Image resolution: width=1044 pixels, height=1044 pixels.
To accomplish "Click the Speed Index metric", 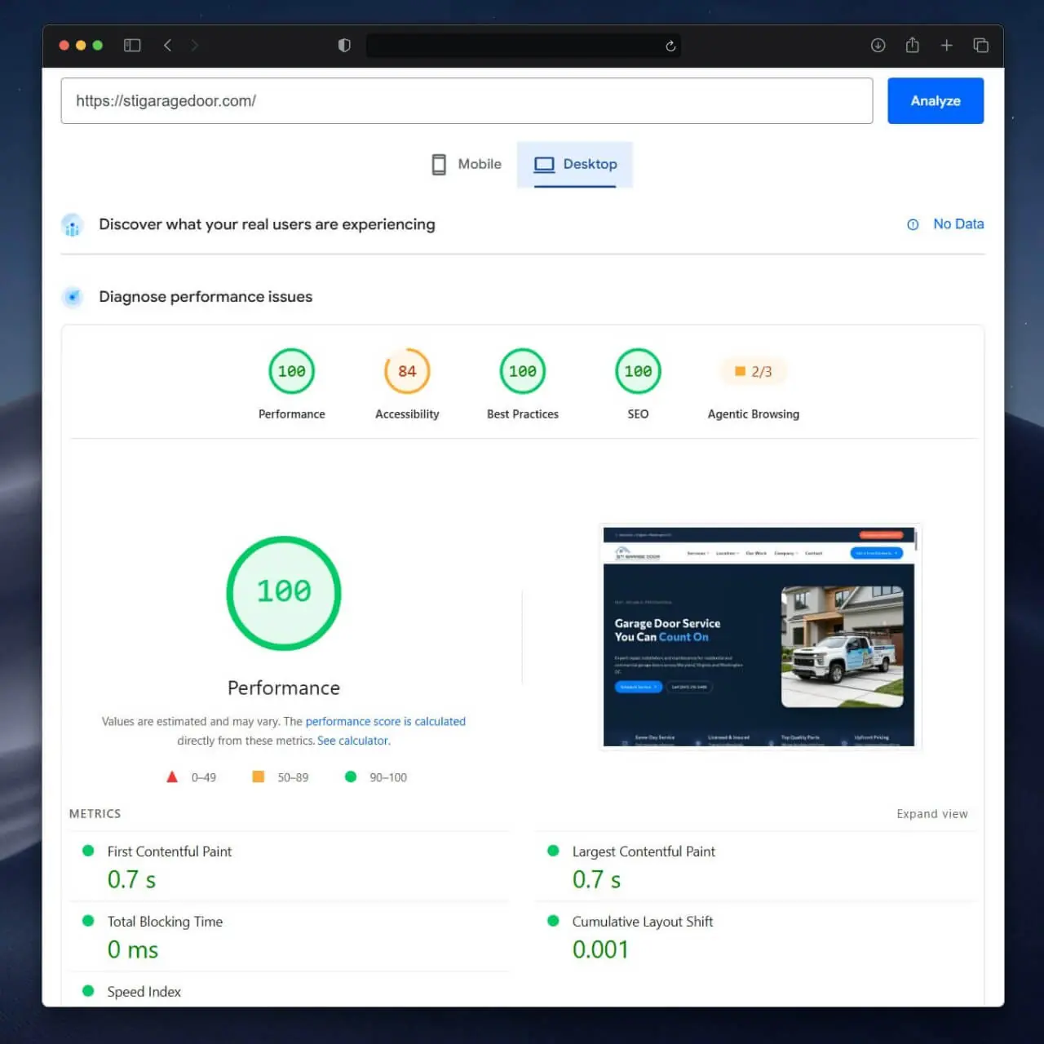I will (x=144, y=992).
